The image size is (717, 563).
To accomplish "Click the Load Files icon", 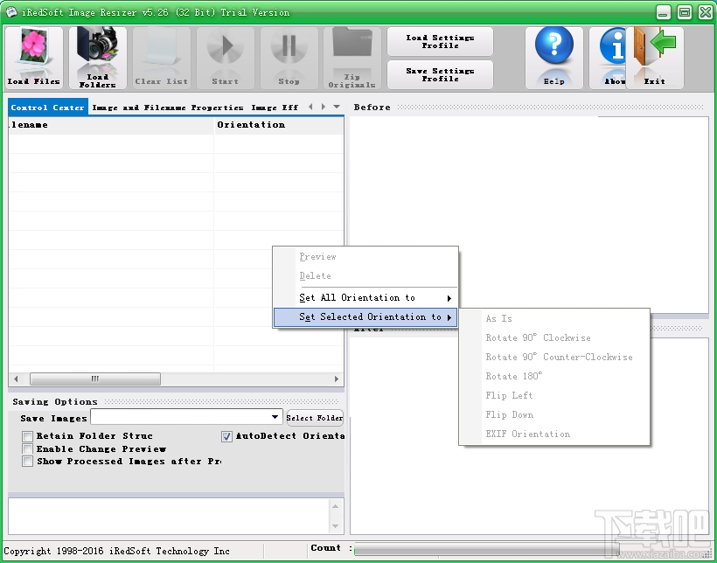I will coord(33,57).
